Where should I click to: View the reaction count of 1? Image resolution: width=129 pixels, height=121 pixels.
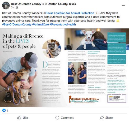[x=7, y=111]
